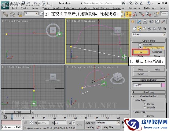The width and height of the screenshot is (169, 131).
Task: Click the Helix spline button
Action: [x=157, y=70]
